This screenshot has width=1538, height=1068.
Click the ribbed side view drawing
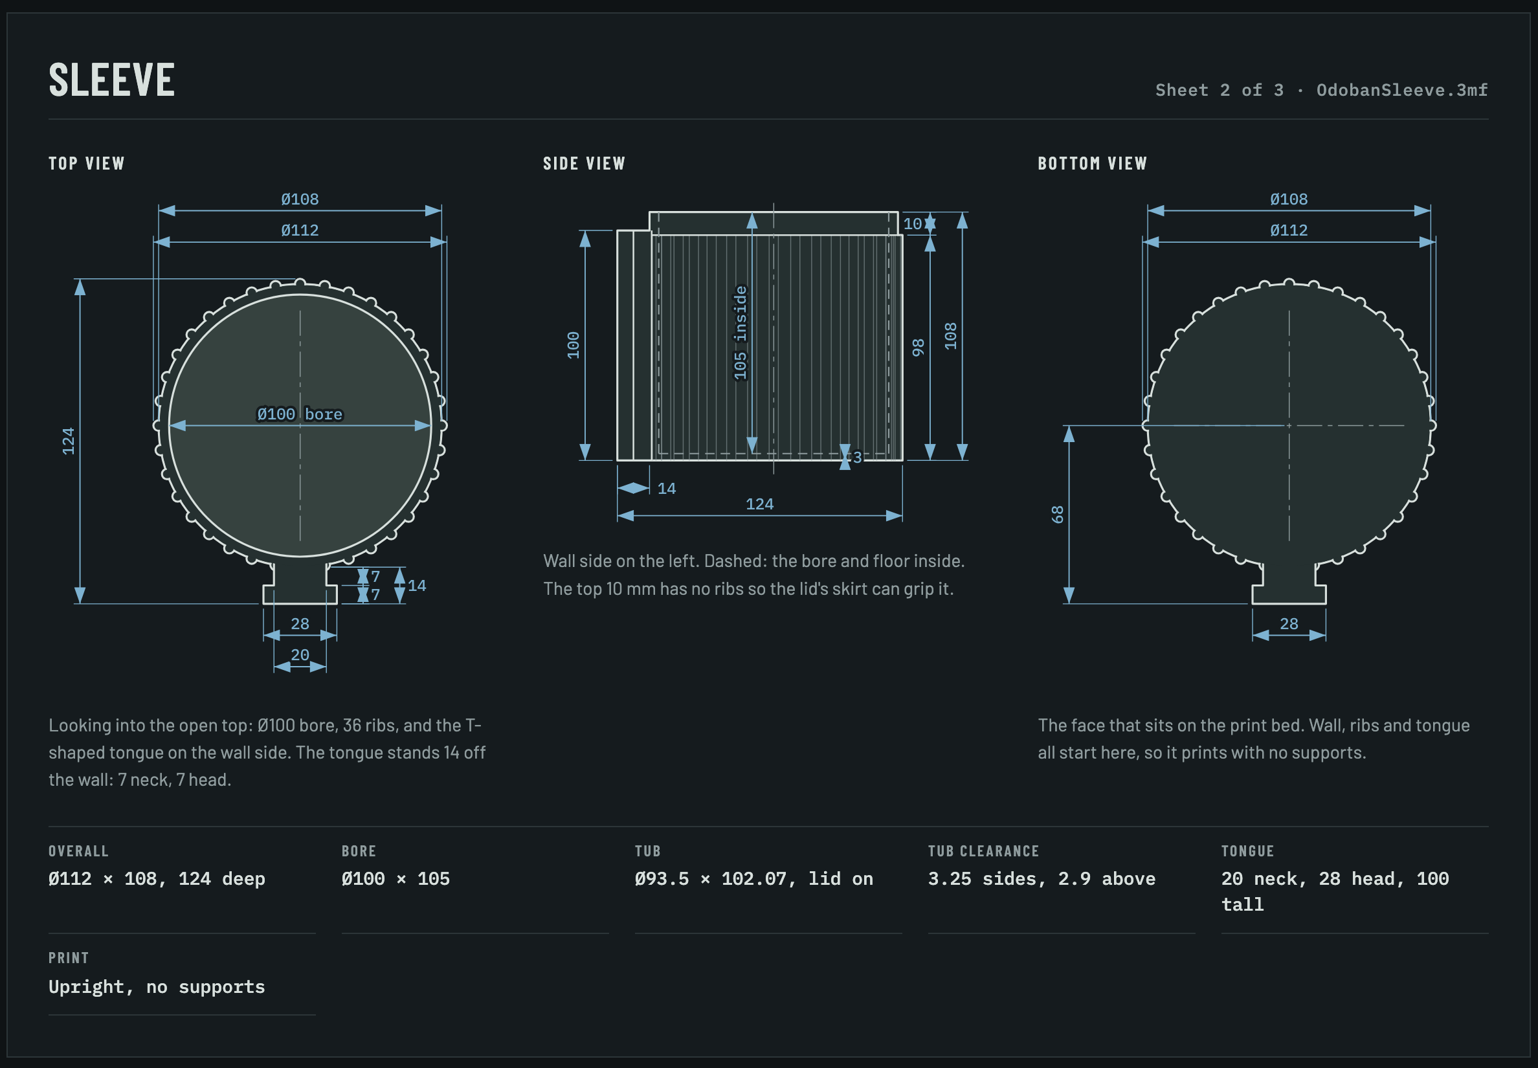[x=760, y=337]
